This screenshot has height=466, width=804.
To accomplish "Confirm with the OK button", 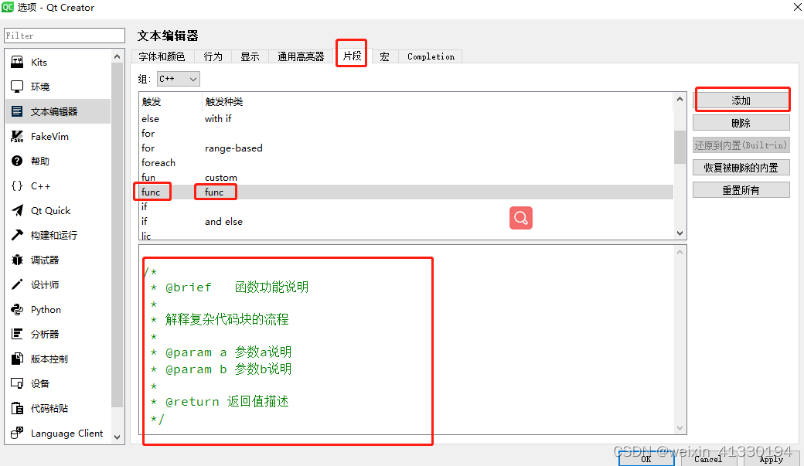I will tap(646, 459).
